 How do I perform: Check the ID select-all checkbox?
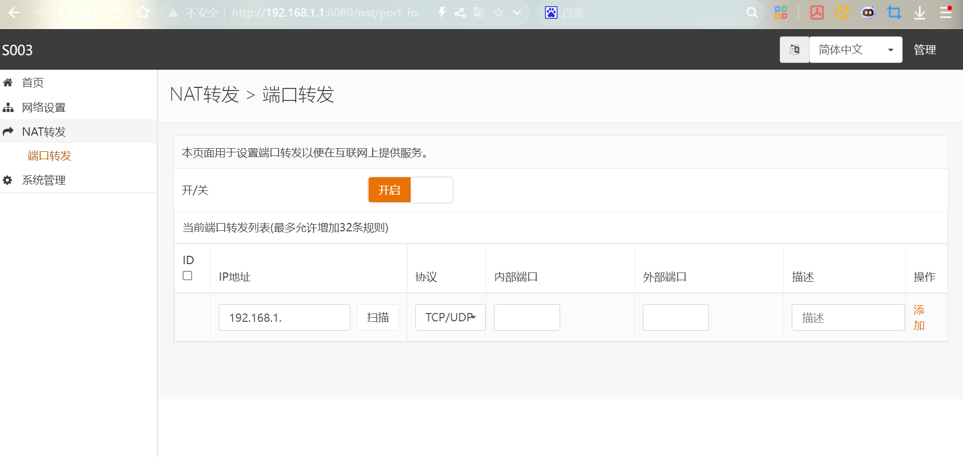point(187,276)
